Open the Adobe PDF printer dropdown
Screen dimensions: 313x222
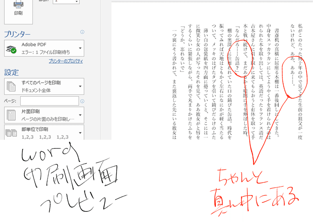[x=44, y=48]
